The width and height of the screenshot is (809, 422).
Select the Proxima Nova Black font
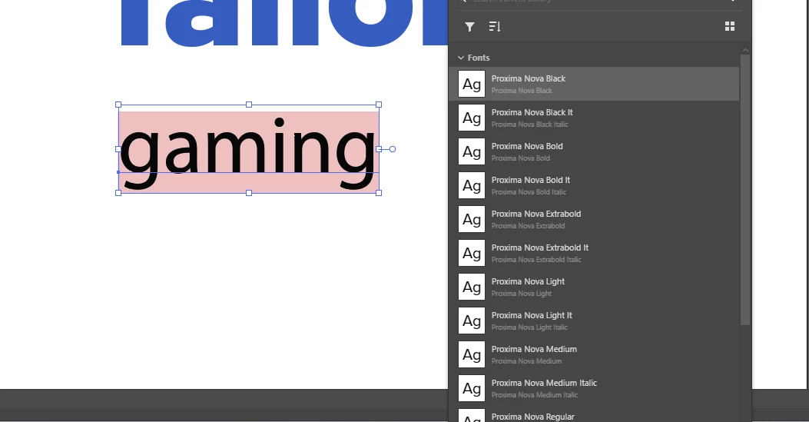point(595,84)
